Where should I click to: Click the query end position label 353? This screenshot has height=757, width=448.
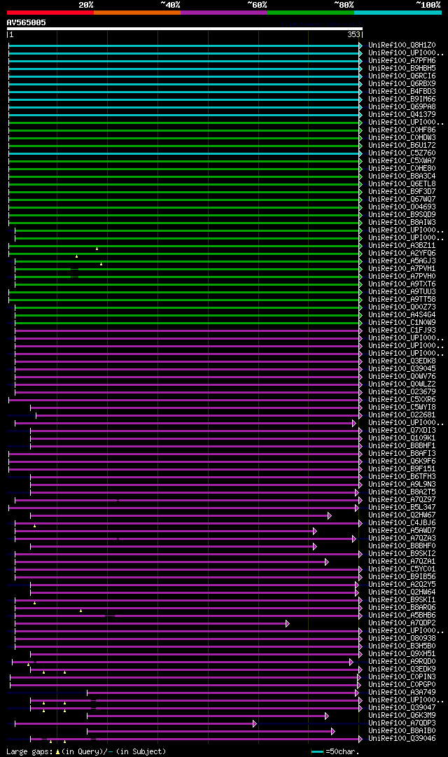click(x=353, y=35)
